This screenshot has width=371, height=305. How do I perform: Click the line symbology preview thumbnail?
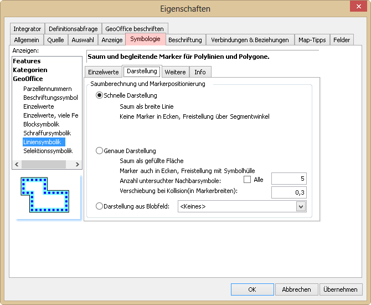point(47,196)
